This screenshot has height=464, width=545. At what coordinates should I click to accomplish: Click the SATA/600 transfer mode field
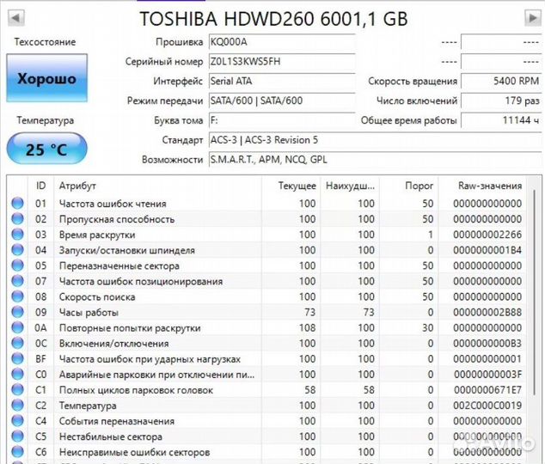click(x=282, y=101)
